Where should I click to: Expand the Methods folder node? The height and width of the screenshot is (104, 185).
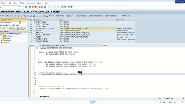pos(1,40)
